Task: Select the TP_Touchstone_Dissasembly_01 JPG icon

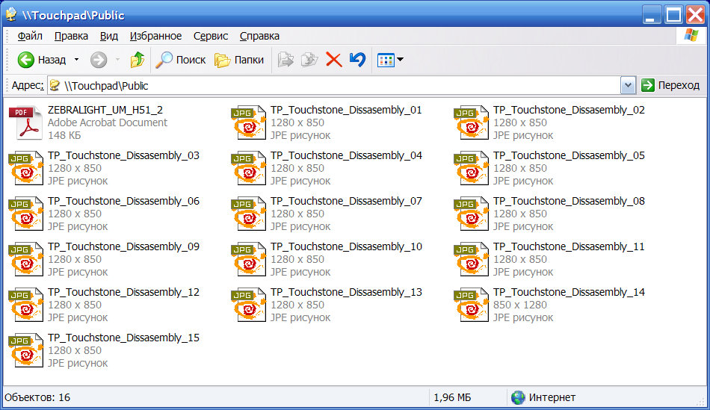Action: click(248, 123)
